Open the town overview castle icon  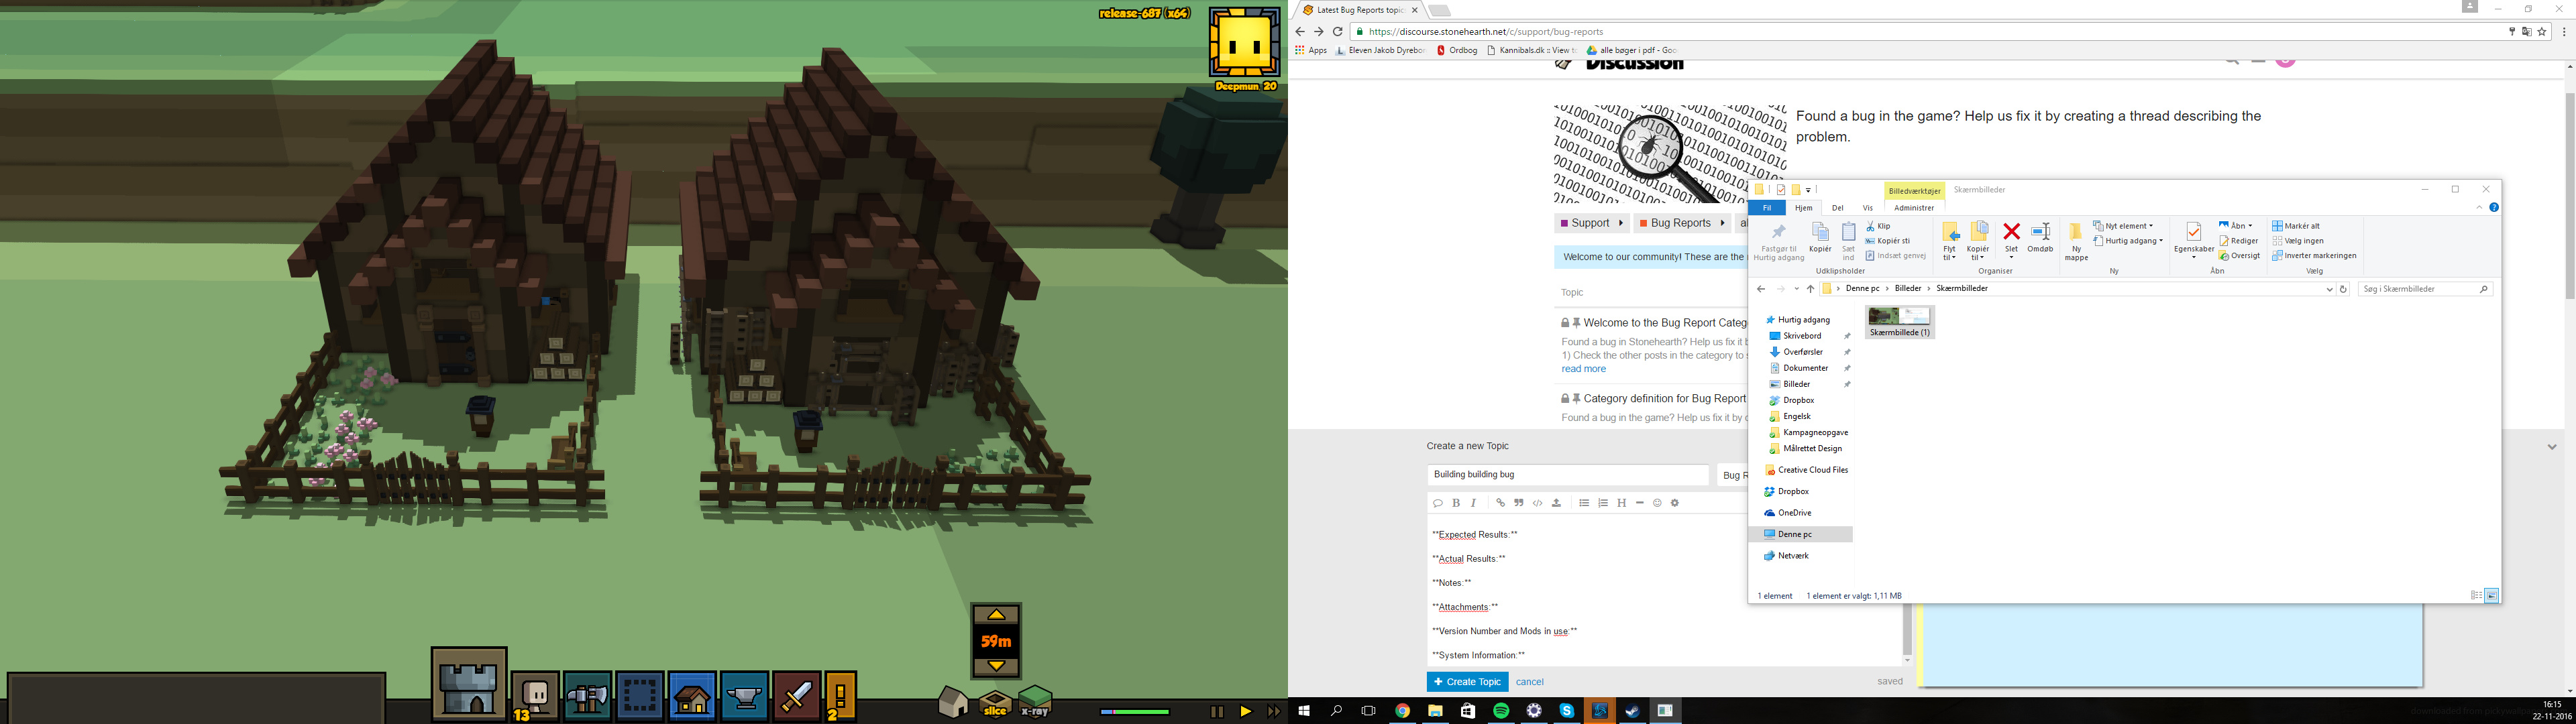pyautogui.click(x=469, y=684)
